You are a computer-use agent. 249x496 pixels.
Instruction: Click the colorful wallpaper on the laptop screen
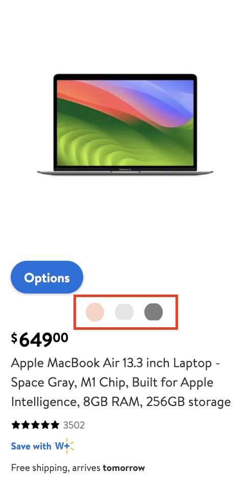tap(125, 123)
